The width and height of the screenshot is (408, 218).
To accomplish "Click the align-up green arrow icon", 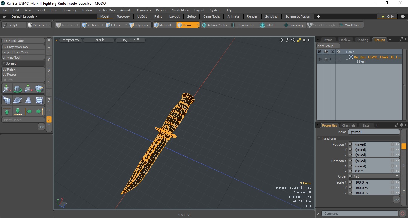I will (7, 111).
